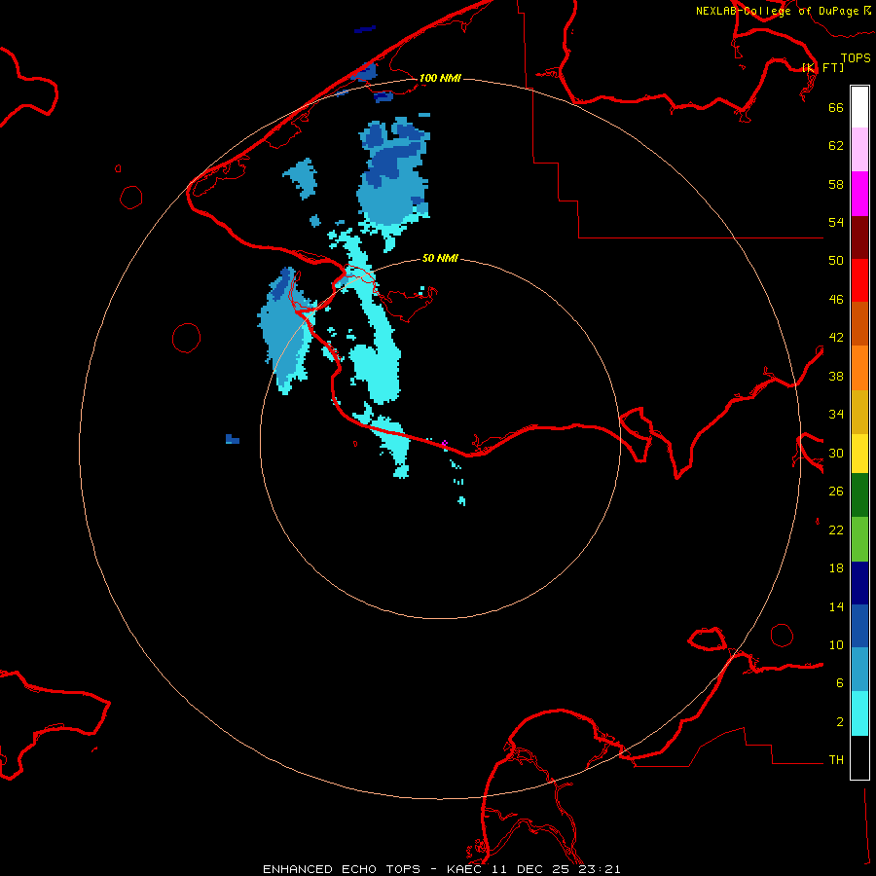Select the light green legend swatch
The height and width of the screenshot is (876, 876).
[859, 539]
